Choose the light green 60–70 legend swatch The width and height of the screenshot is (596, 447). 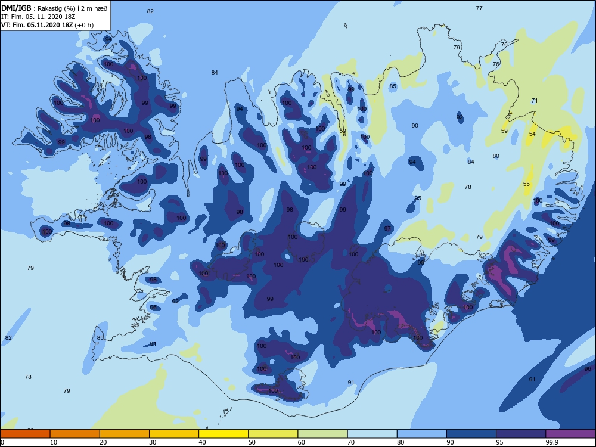point(322,434)
